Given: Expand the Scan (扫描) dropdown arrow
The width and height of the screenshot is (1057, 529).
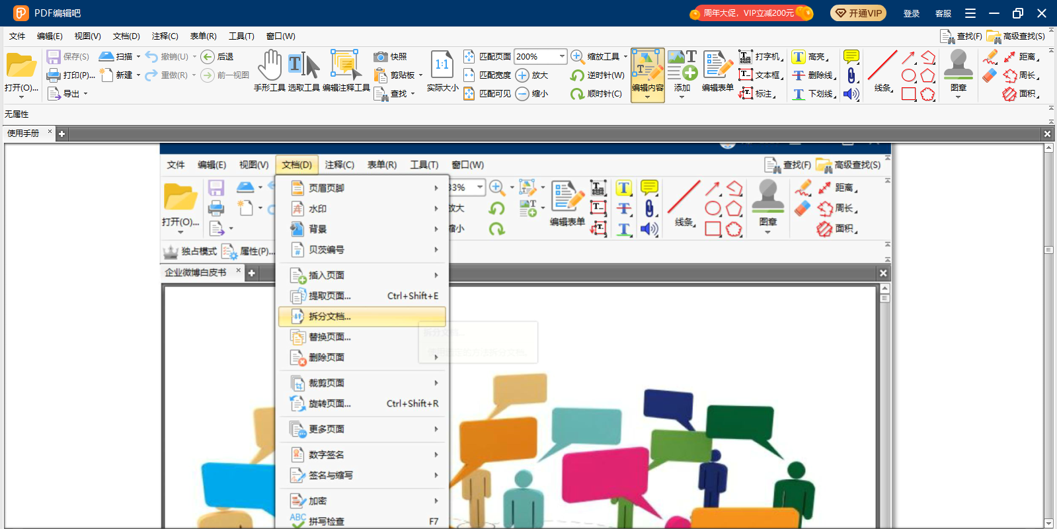Looking at the screenshot, I should [x=138, y=57].
